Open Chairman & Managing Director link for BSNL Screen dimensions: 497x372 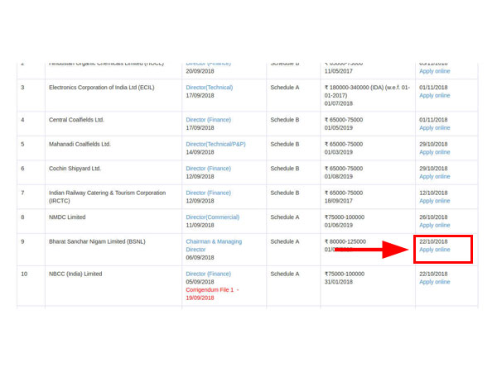[x=214, y=246]
